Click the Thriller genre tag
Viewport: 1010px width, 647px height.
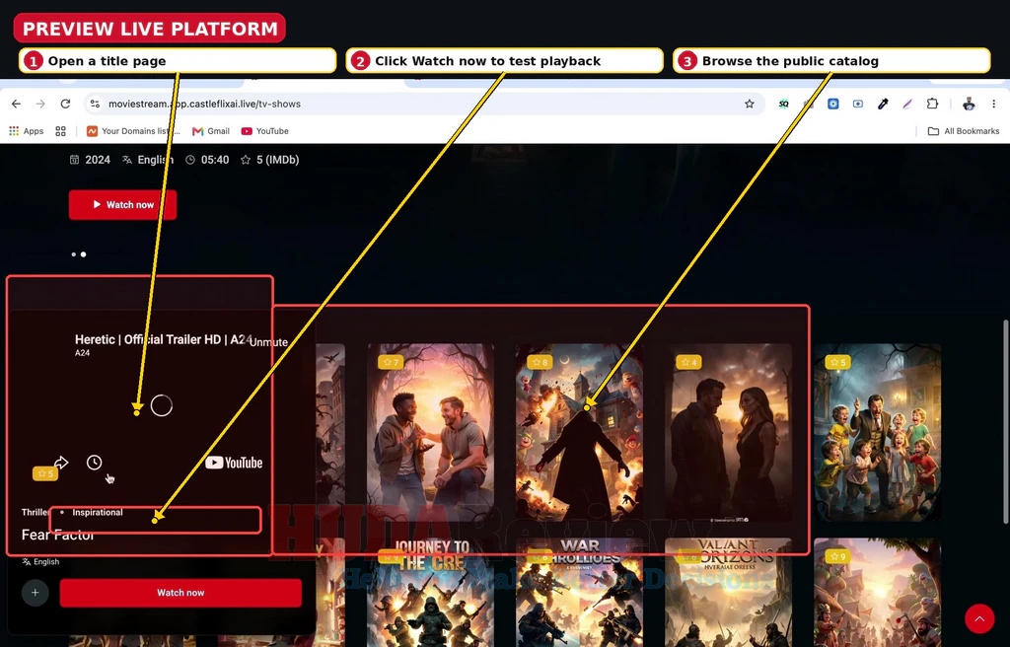tap(35, 512)
